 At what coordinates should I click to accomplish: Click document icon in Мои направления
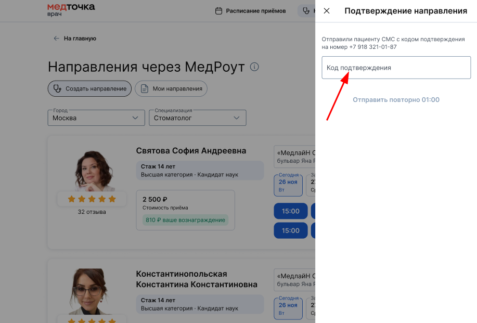coord(145,88)
